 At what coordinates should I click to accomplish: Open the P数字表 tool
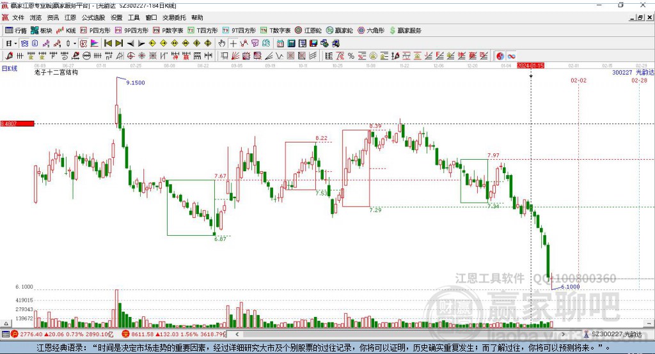(168, 31)
